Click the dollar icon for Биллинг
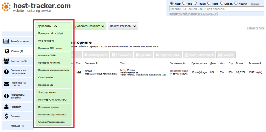Viewport: 266px width, 132px height. (x=6, y=116)
